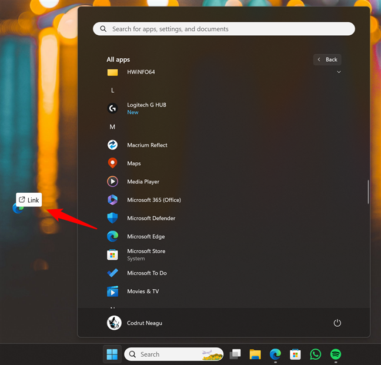Click the Microsoft Edge icon in All apps
Image resolution: width=381 pixels, height=365 pixels.
point(112,236)
